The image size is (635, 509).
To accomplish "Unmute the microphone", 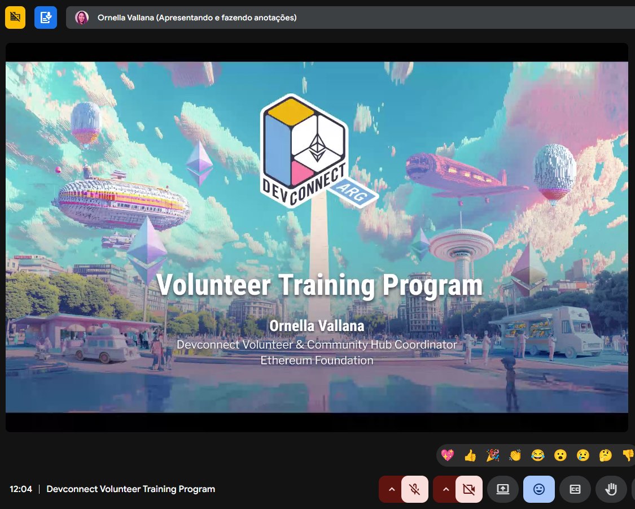I will [x=415, y=489].
